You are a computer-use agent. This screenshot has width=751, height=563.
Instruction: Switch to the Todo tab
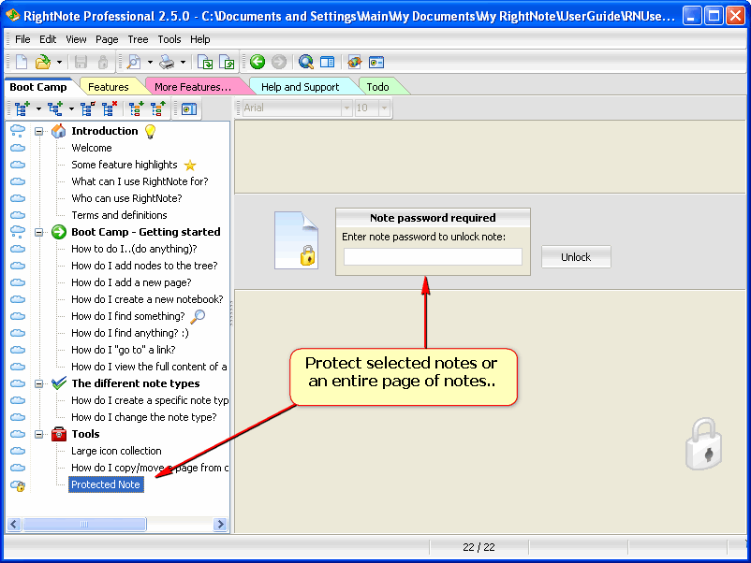377,87
